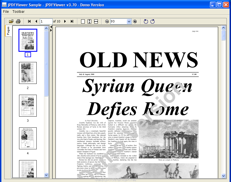This screenshot has height=182, width=231.
Task: Click document view scroll down arrow
Action: tap(224, 176)
